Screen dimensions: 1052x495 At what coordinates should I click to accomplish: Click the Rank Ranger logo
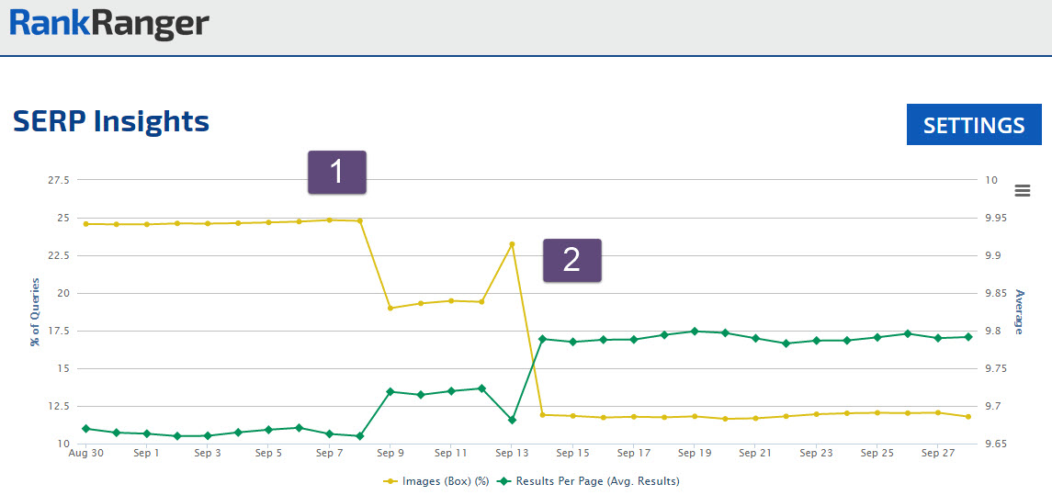(x=109, y=24)
